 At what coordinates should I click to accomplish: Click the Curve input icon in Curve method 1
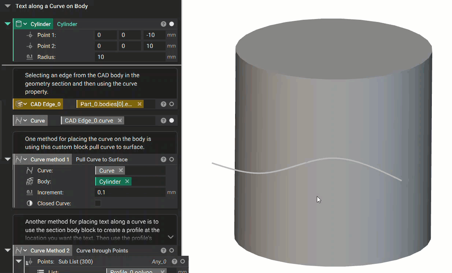(x=30, y=171)
